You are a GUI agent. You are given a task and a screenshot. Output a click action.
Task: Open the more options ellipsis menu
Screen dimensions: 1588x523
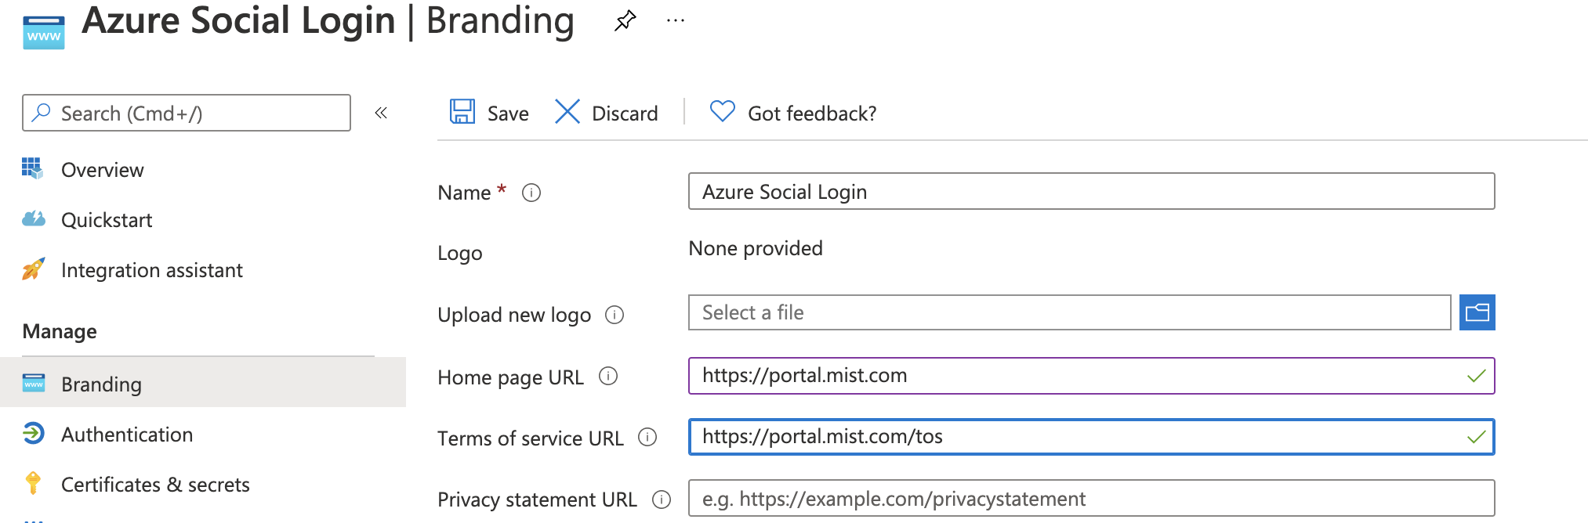pyautogui.click(x=675, y=21)
